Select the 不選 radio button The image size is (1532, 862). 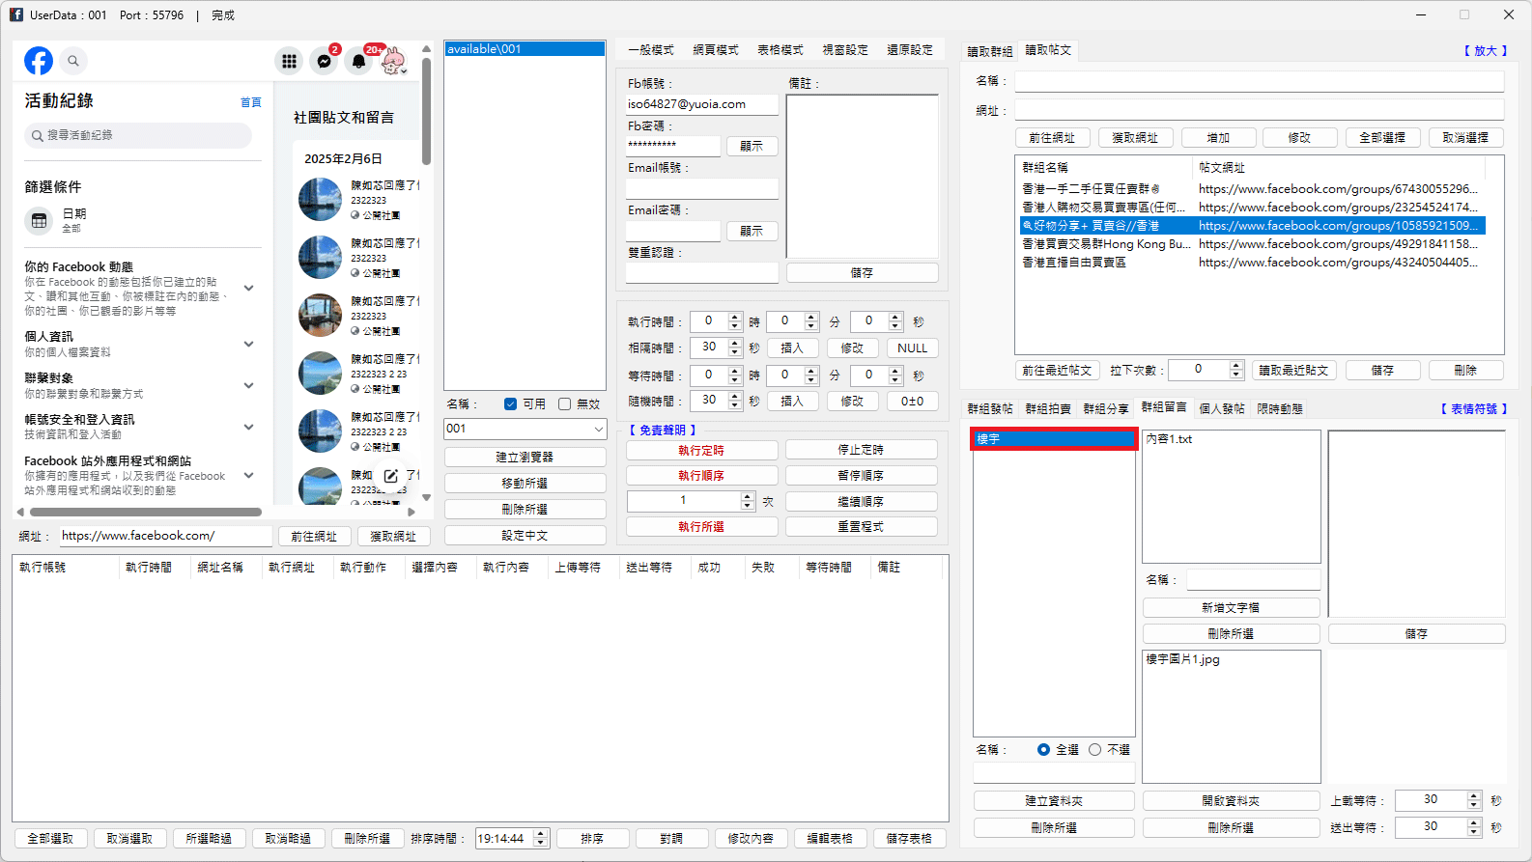tap(1094, 749)
